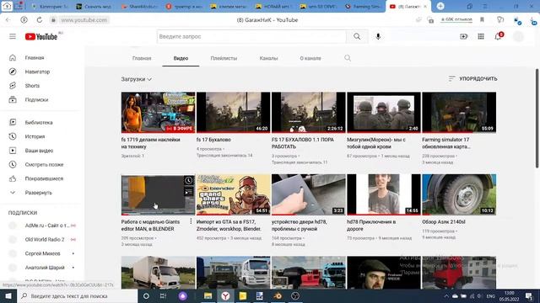The image size is (540, 303).
Task: Click the search input field
Action: tap(251, 36)
